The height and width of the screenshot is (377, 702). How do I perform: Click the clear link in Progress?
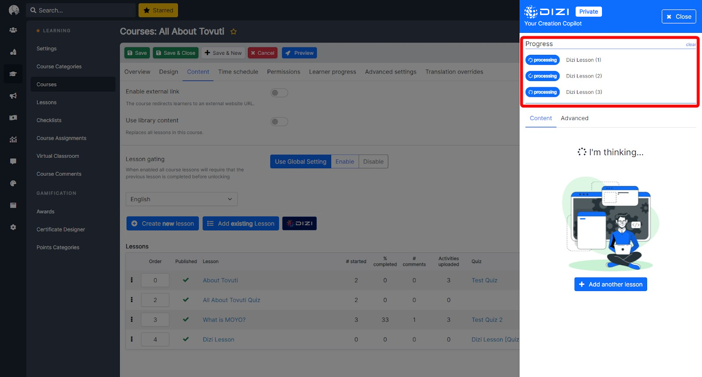click(x=691, y=45)
